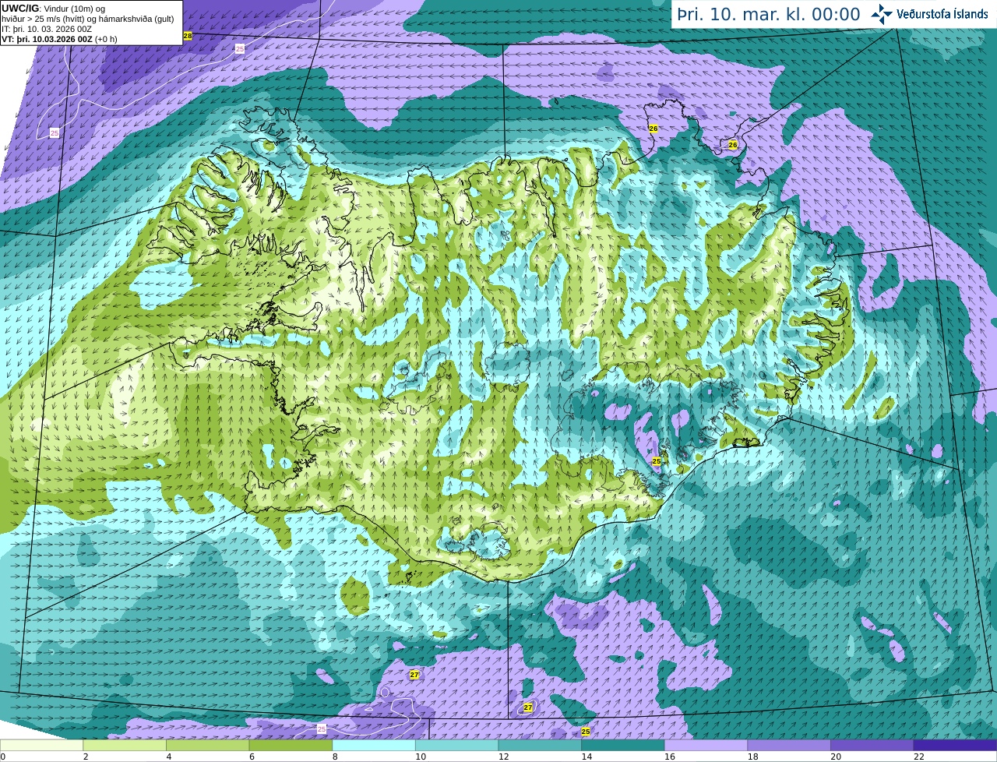
Task: Click the "IT: þri. 10. 03. 2026 00Z" line
Action: point(47,29)
